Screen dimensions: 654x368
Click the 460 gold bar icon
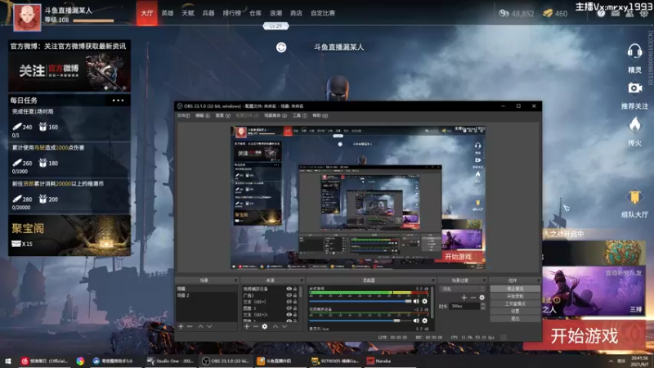pyautogui.click(x=547, y=13)
